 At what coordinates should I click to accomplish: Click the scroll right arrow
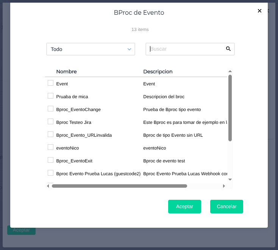tap(224, 186)
